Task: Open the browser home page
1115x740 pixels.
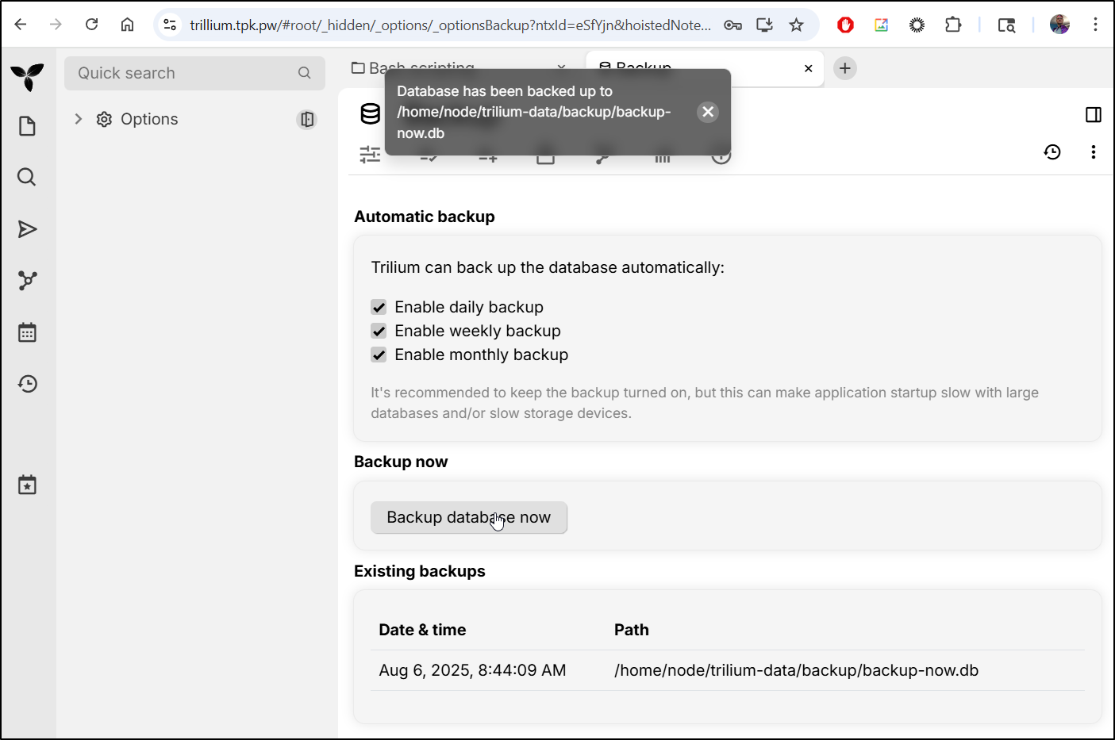Action: [x=127, y=25]
